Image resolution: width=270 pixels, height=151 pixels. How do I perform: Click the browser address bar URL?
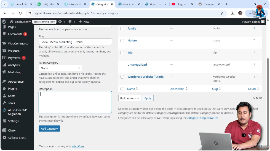tap(76, 13)
